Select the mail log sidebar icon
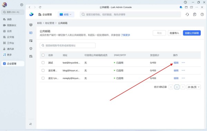 31,57
